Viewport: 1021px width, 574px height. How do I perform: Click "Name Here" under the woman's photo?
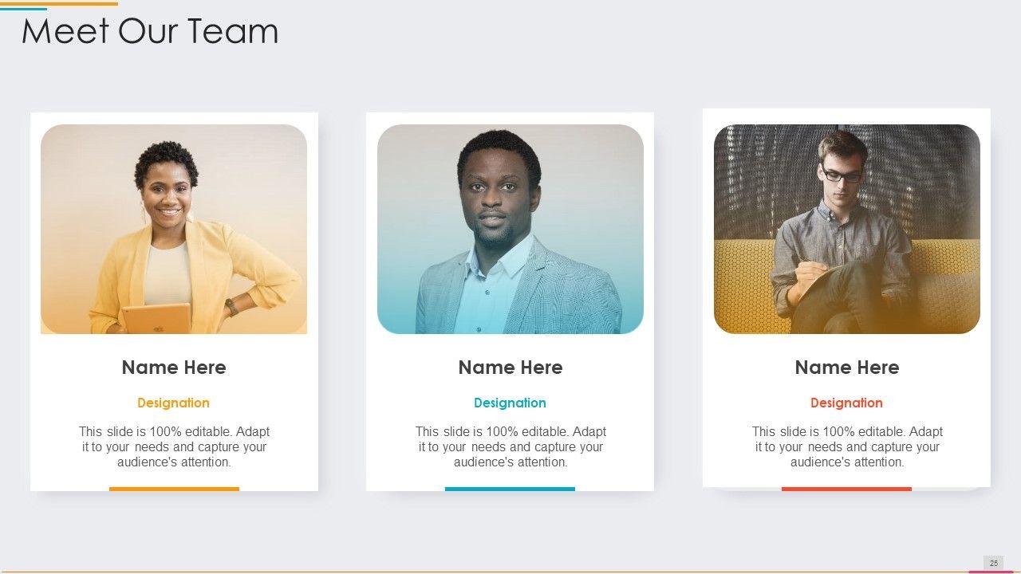click(174, 368)
